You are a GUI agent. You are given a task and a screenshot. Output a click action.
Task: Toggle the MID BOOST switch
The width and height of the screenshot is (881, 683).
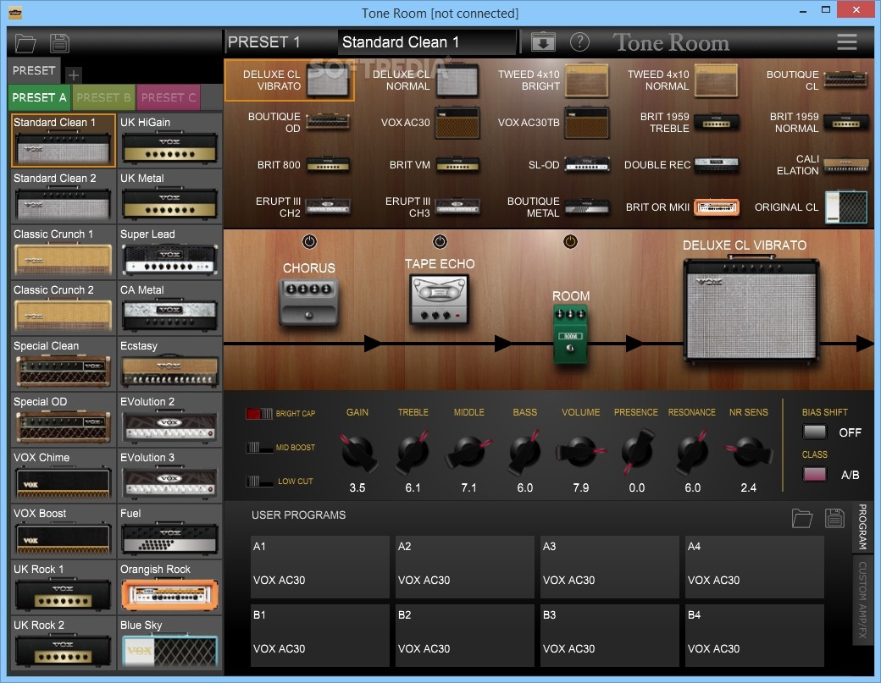tap(259, 447)
